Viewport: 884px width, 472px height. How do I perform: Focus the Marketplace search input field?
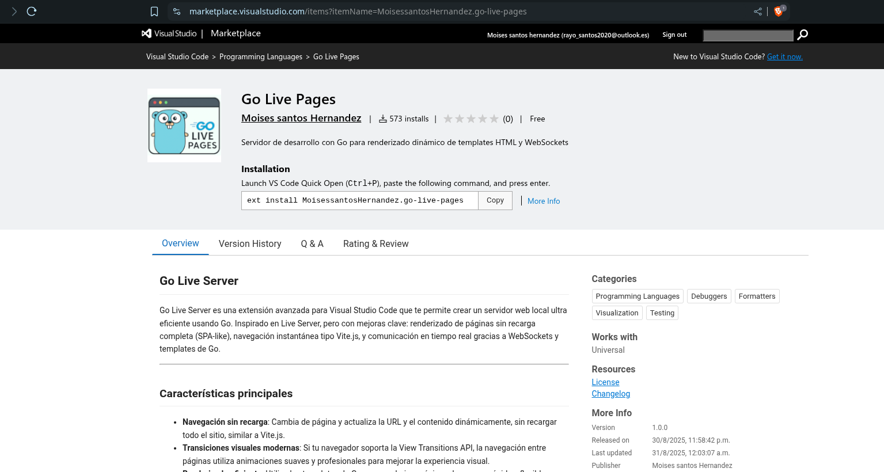pos(748,35)
